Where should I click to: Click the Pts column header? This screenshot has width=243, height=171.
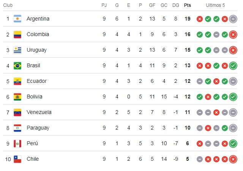[x=187, y=5]
